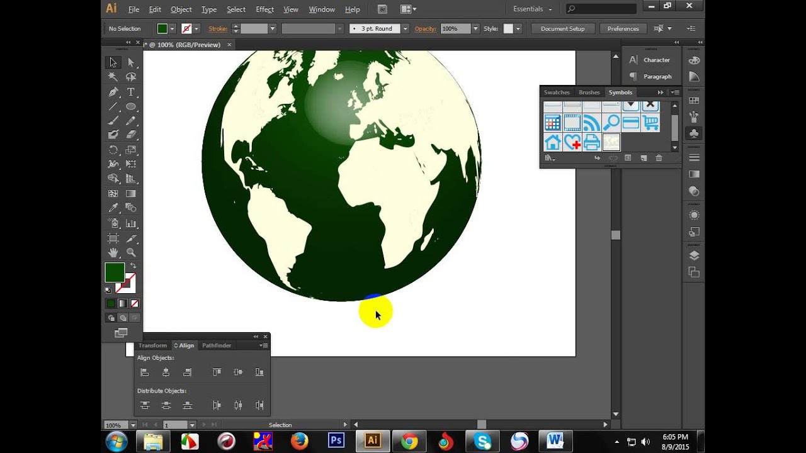Select the Type tool

click(x=131, y=92)
